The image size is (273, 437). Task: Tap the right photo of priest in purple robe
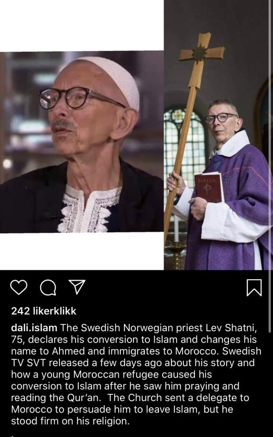218,135
